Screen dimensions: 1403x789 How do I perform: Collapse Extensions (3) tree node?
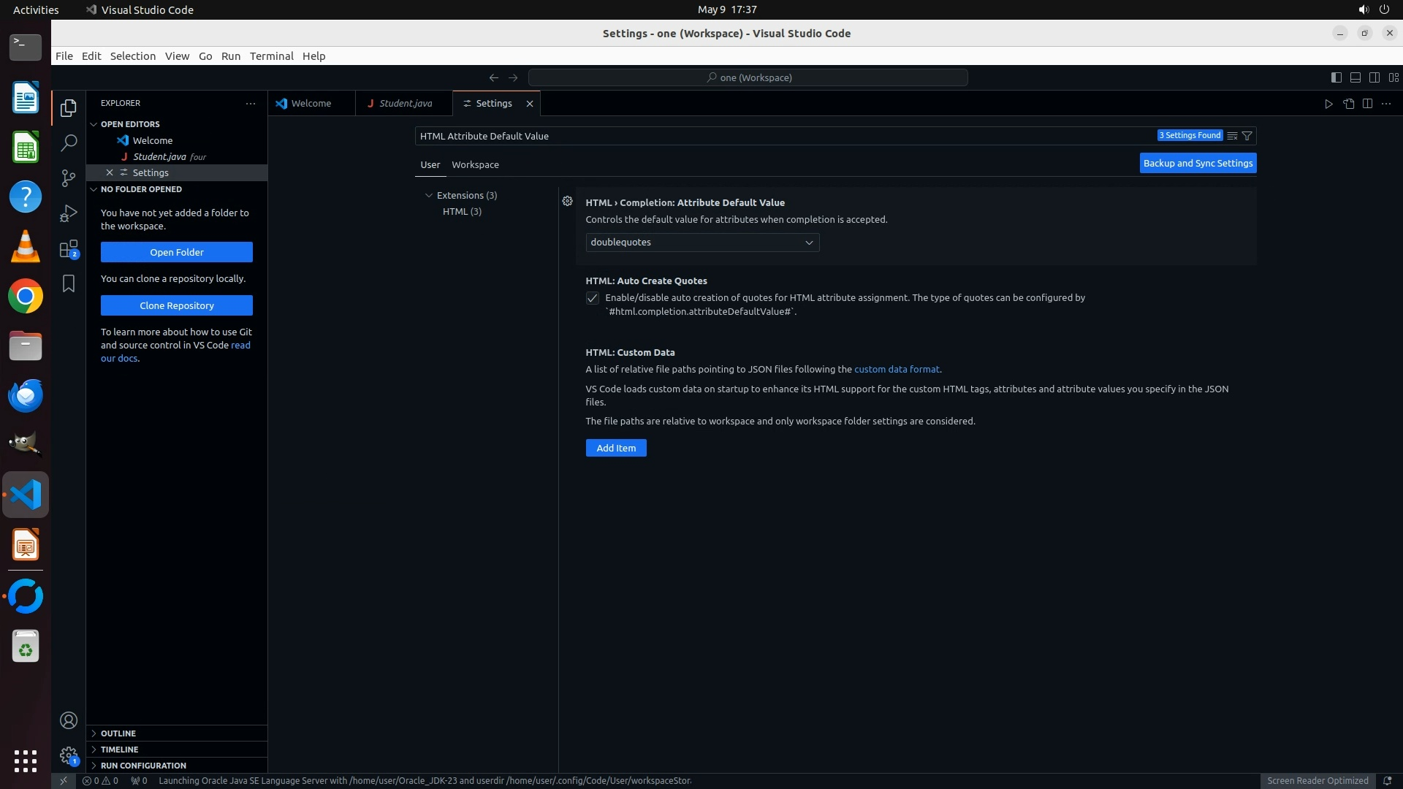pos(429,195)
